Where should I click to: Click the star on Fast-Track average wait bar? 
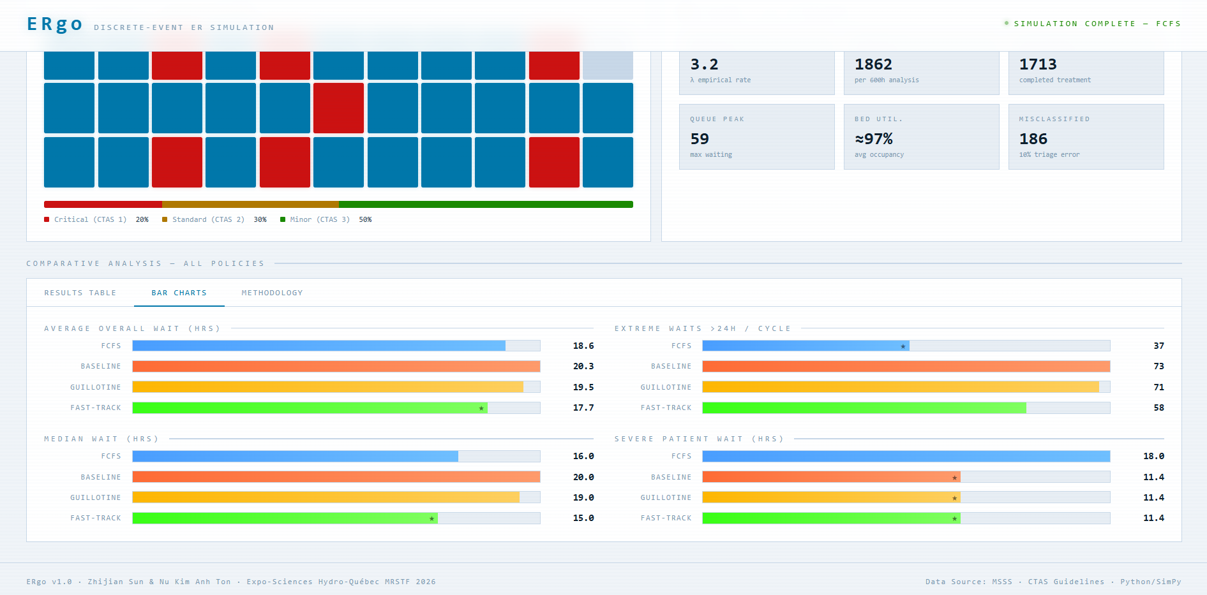[481, 408]
